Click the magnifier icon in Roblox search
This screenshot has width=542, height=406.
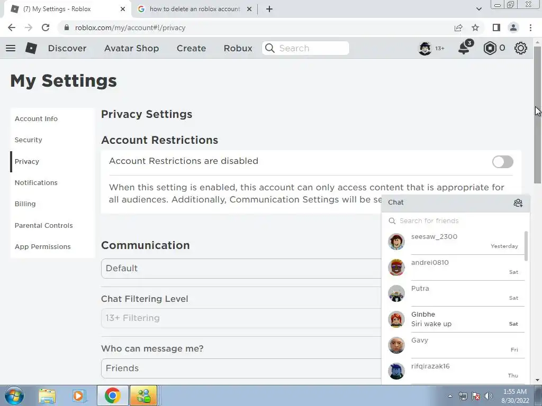(x=270, y=48)
